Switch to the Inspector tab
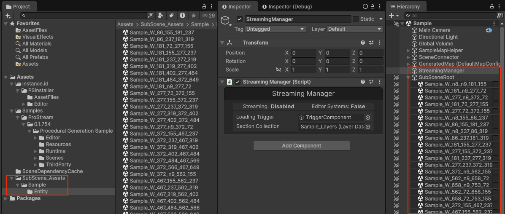This screenshot has width=505, height=214. pos(238,6)
